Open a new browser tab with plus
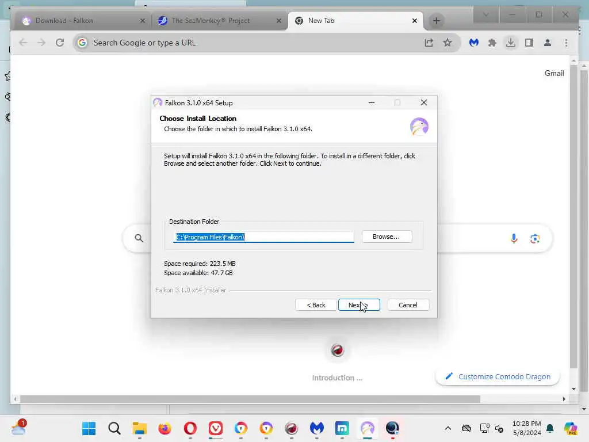The width and height of the screenshot is (589, 442). [437, 21]
